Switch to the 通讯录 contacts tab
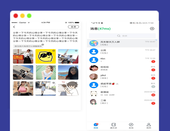Screen dimensions: 170x131 114,126
